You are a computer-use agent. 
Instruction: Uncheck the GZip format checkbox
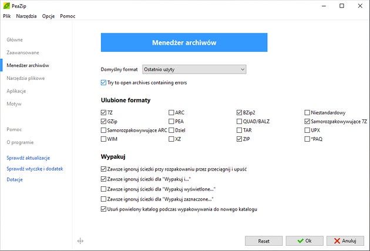(103, 121)
